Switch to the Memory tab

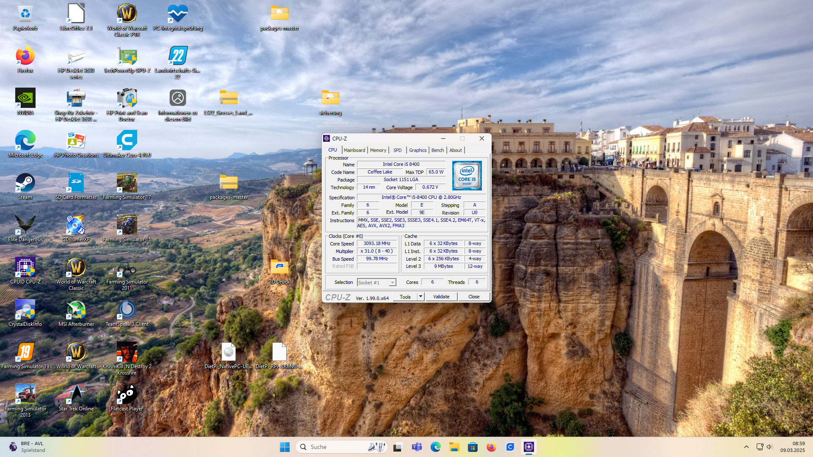(x=378, y=150)
